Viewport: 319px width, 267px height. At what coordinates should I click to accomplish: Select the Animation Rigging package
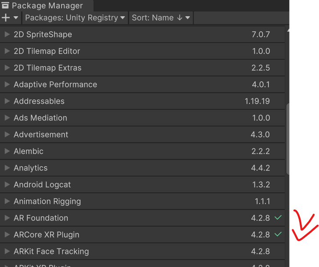[x=142, y=201]
